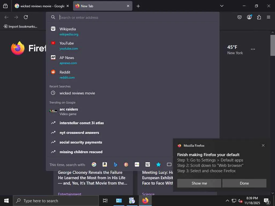Open weather widget three-dot options menu

tap(253, 49)
